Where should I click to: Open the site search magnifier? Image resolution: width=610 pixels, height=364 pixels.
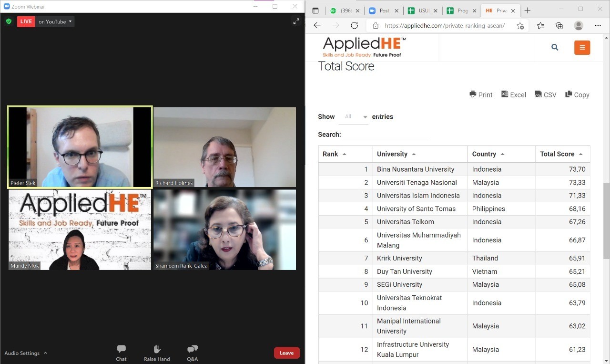(555, 47)
